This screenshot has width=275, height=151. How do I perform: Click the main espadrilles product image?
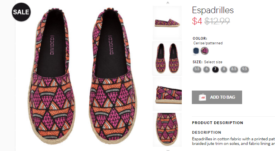point(82,75)
